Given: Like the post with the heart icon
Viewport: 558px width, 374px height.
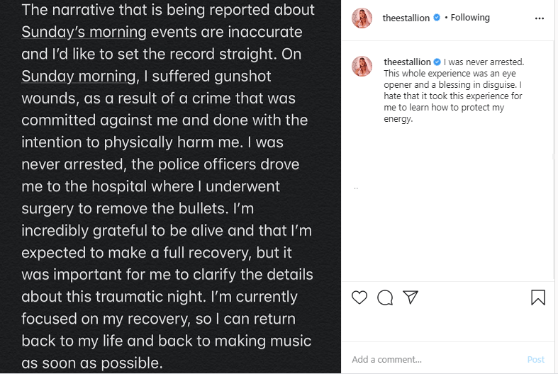Looking at the screenshot, I should pyautogui.click(x=359, y=297).
